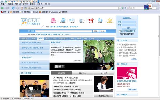
Task: Open the 歷史 menu
Action: point(25,4)
